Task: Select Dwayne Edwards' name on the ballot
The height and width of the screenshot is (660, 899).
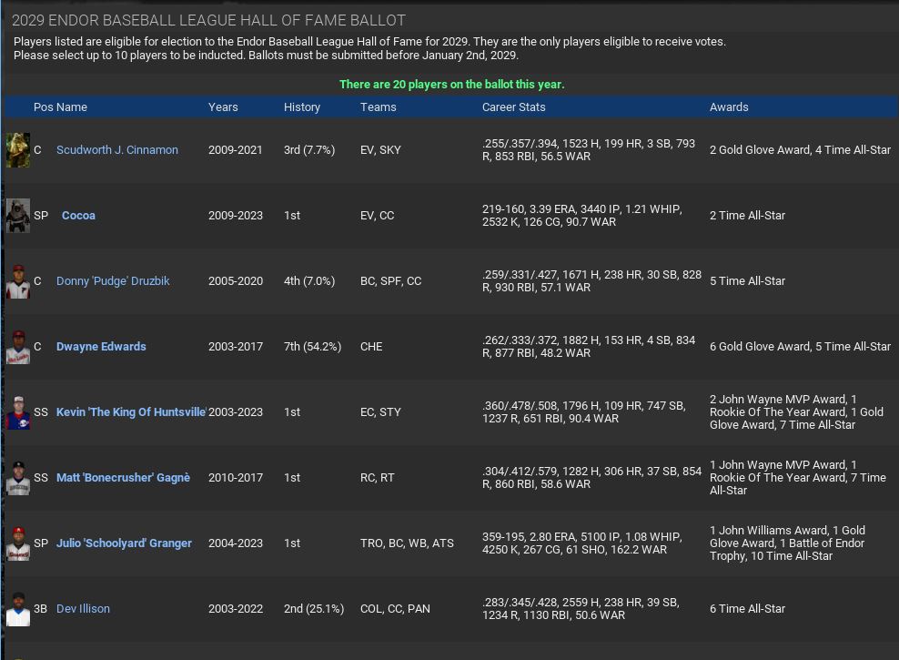Action: 101,347
